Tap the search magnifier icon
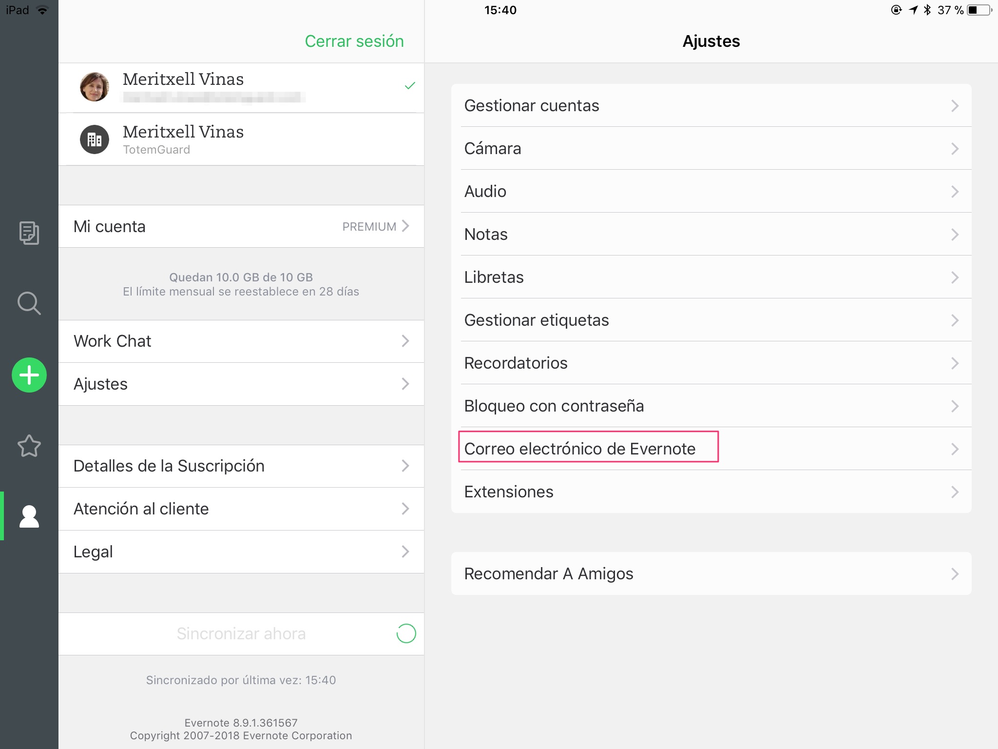The image size is (998, 749). [x=29, y=303]
